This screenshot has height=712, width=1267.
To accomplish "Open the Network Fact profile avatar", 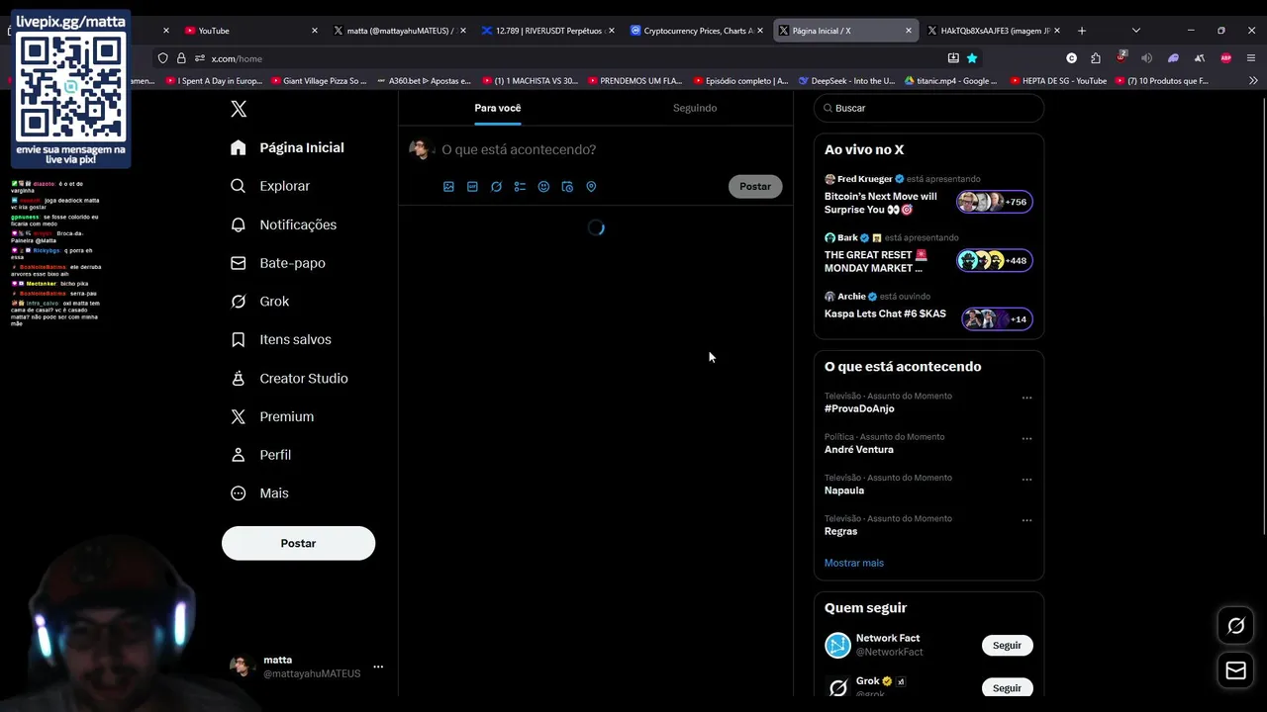I will (837, 645).
